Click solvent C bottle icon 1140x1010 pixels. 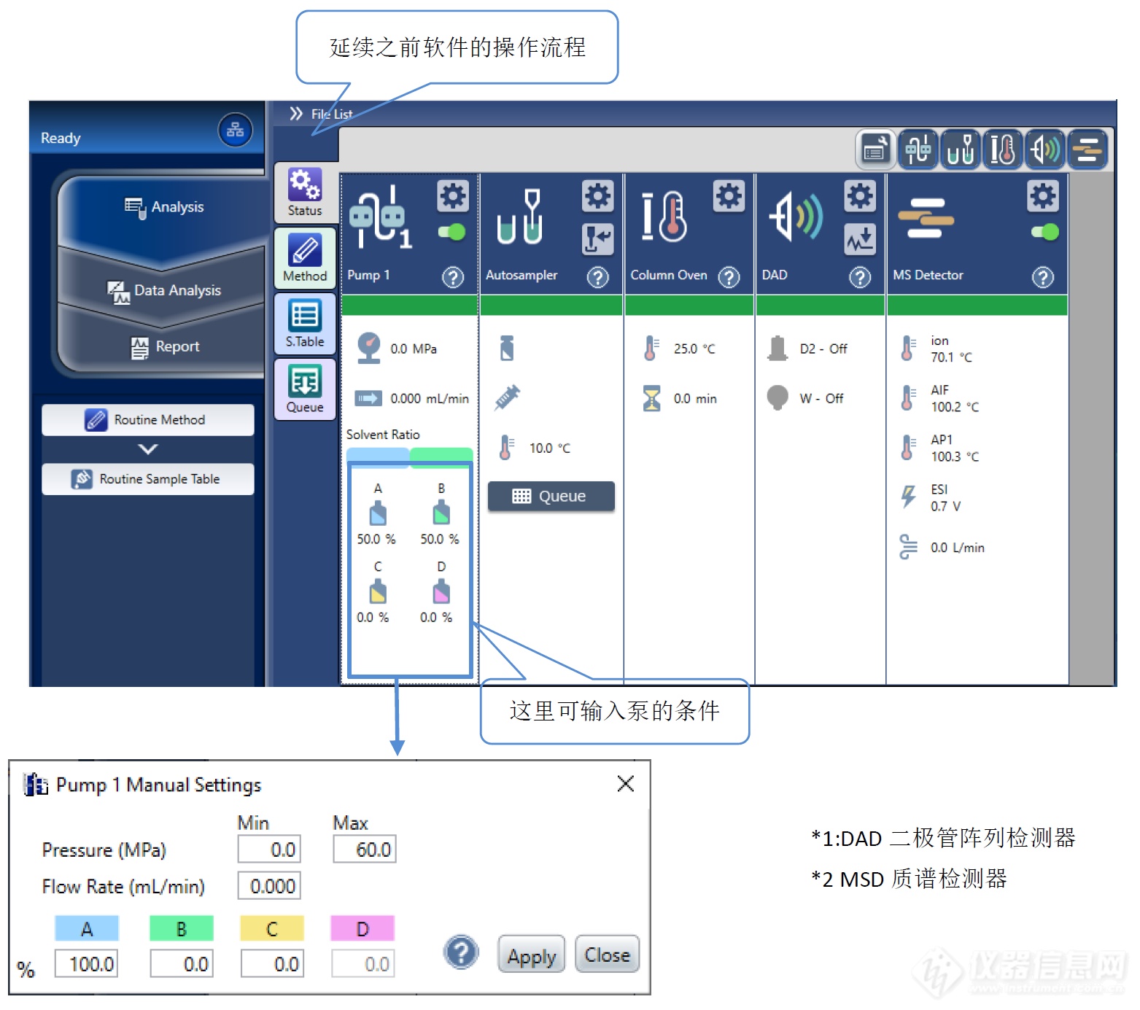point(378,591)
